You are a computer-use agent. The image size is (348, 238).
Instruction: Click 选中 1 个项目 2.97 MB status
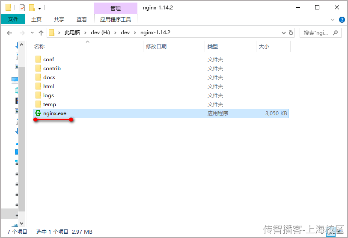64,232
